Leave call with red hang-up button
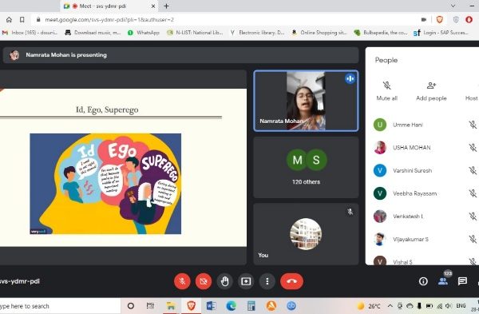Viewport: 479px width, 314px height. [291, 281]
